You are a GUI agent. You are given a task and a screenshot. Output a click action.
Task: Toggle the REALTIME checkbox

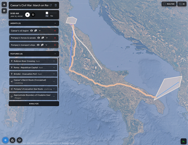164,4
